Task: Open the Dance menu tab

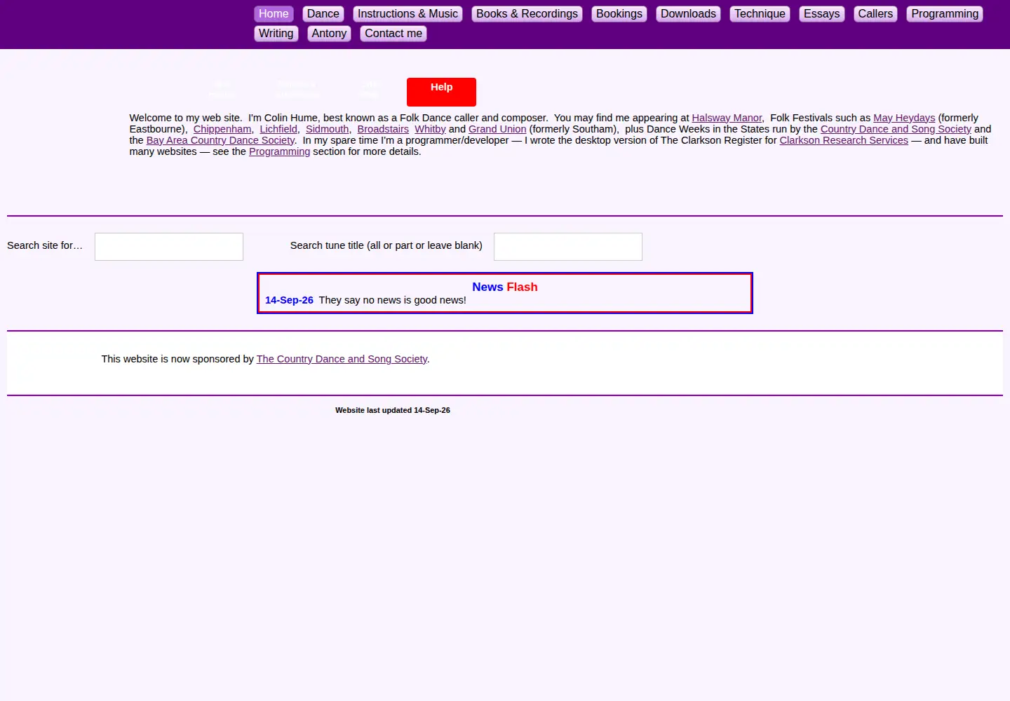Action: (323, 14)
